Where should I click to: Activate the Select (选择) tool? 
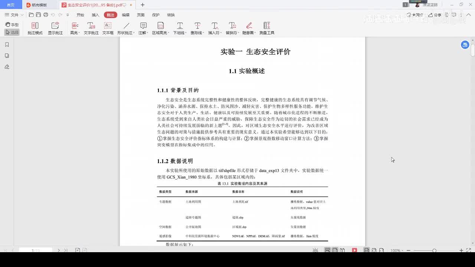pyautogui.click(x=12, y=32)
